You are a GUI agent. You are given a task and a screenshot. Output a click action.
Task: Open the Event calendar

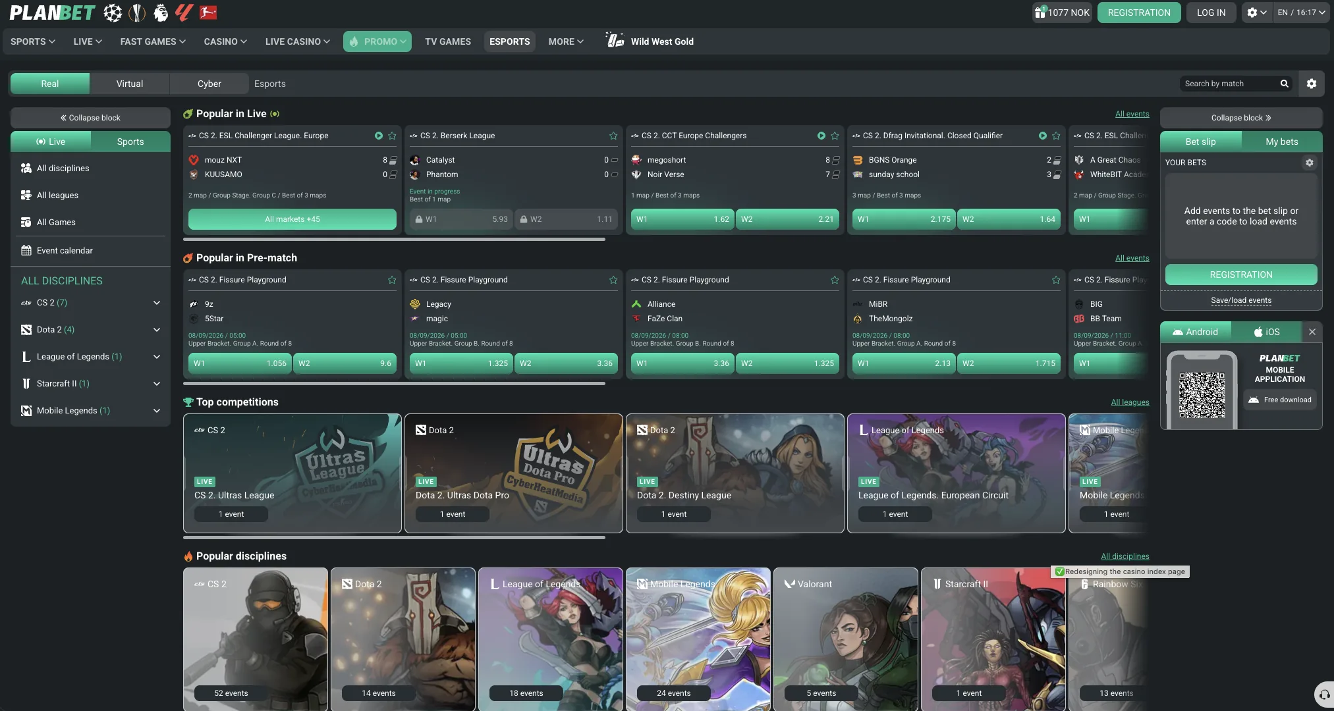pos(90,251)
